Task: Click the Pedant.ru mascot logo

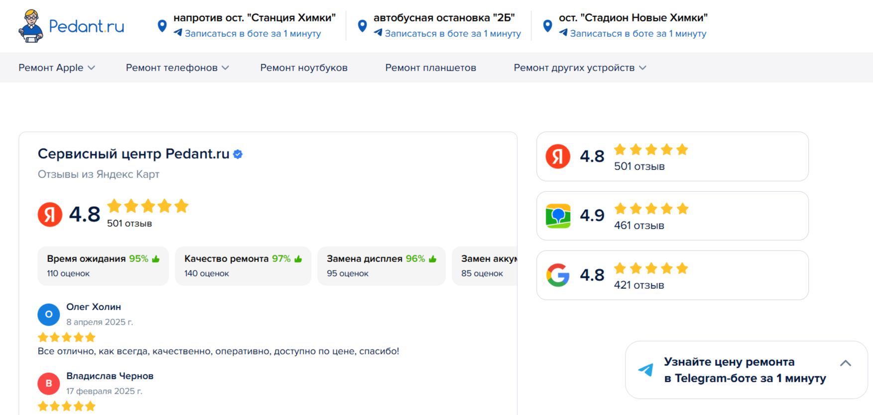Action: pyautogui.click(x=31, y=26)
